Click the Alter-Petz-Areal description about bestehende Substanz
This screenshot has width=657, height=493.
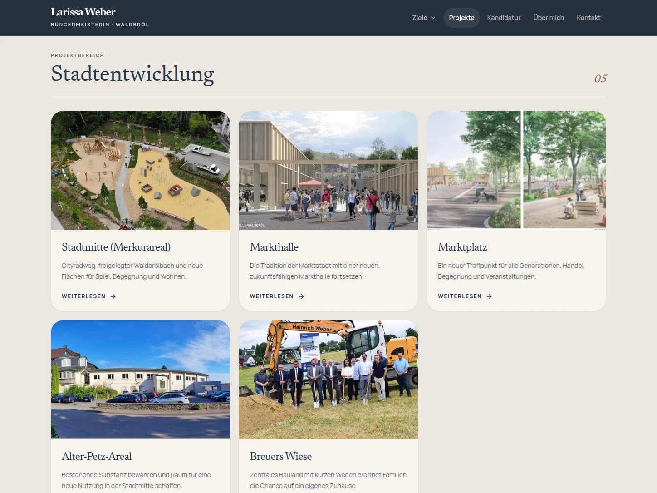point(136,480)
